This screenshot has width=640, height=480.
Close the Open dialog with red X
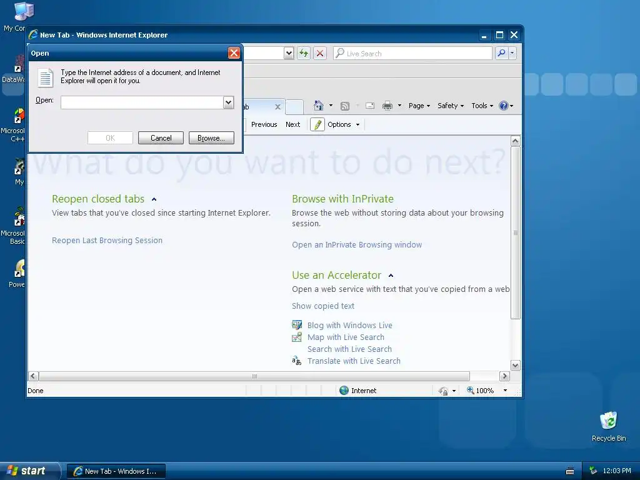(x=234, y=53)
